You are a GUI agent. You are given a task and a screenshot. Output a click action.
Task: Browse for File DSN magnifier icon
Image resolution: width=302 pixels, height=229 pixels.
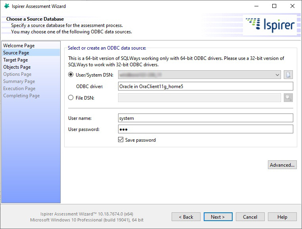(288, 98)
